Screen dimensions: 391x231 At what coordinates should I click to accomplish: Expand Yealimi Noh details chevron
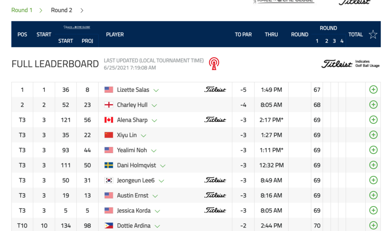(154, 151)
